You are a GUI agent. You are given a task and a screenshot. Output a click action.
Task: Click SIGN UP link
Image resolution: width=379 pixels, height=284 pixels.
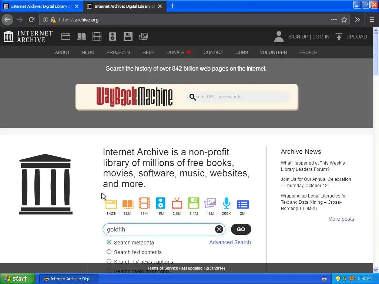tap(298, 37)
